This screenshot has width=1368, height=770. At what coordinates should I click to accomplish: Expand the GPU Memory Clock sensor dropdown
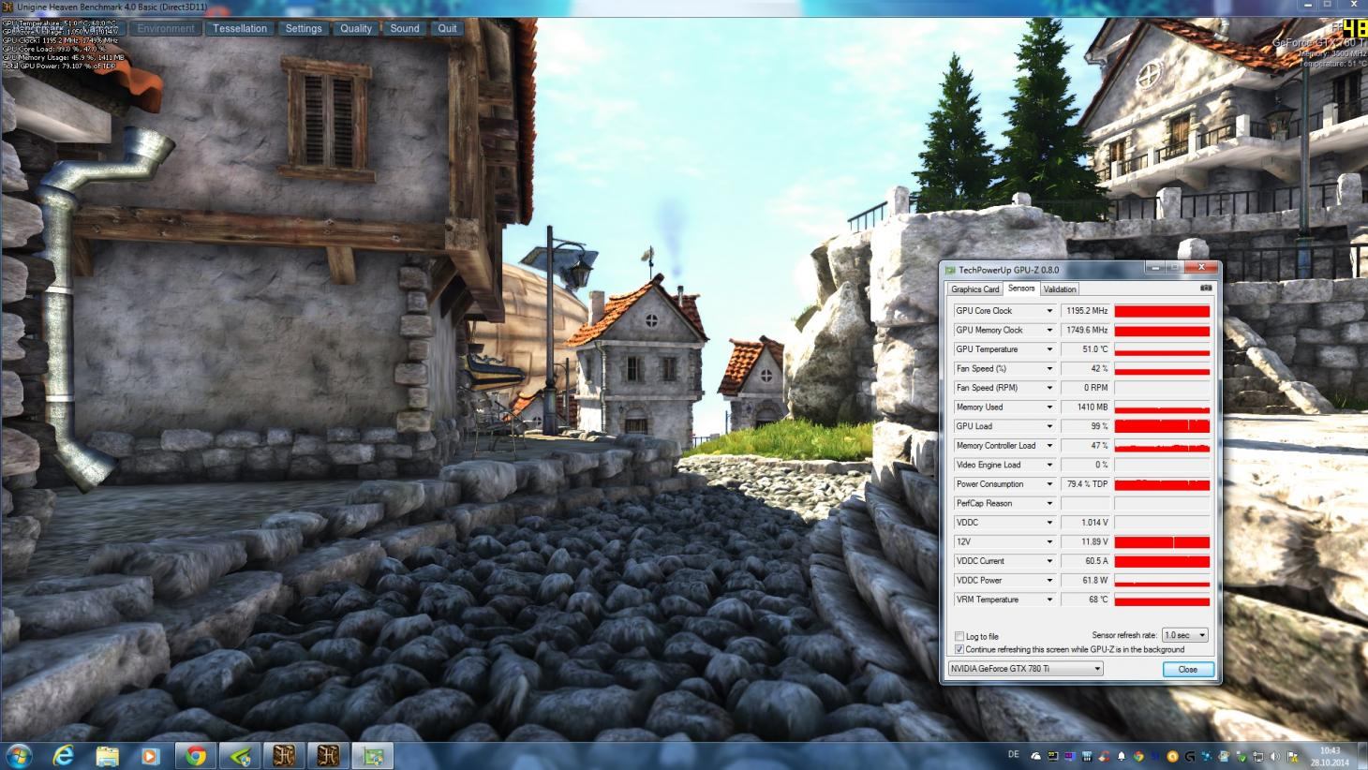(x=1049, y=330)
